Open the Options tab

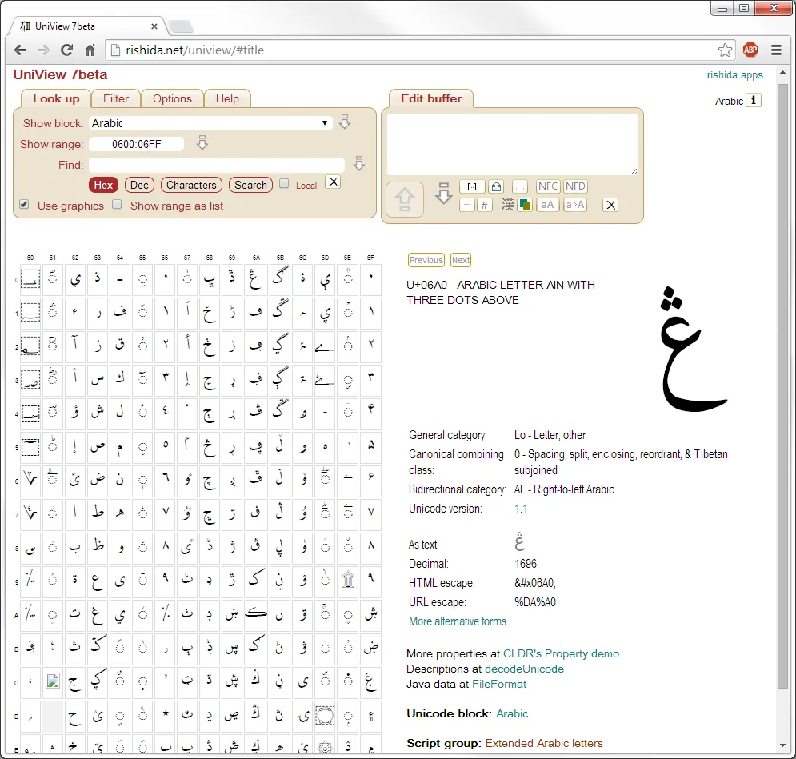coord(172,98)
